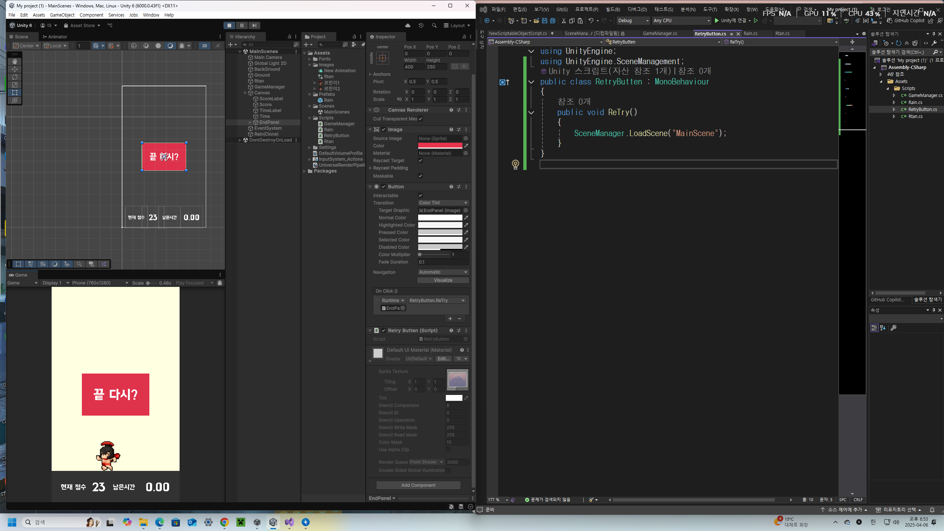The height and width of the screenshot is (531, 944).
Task: Click the Add Component button
Action: 419,485
